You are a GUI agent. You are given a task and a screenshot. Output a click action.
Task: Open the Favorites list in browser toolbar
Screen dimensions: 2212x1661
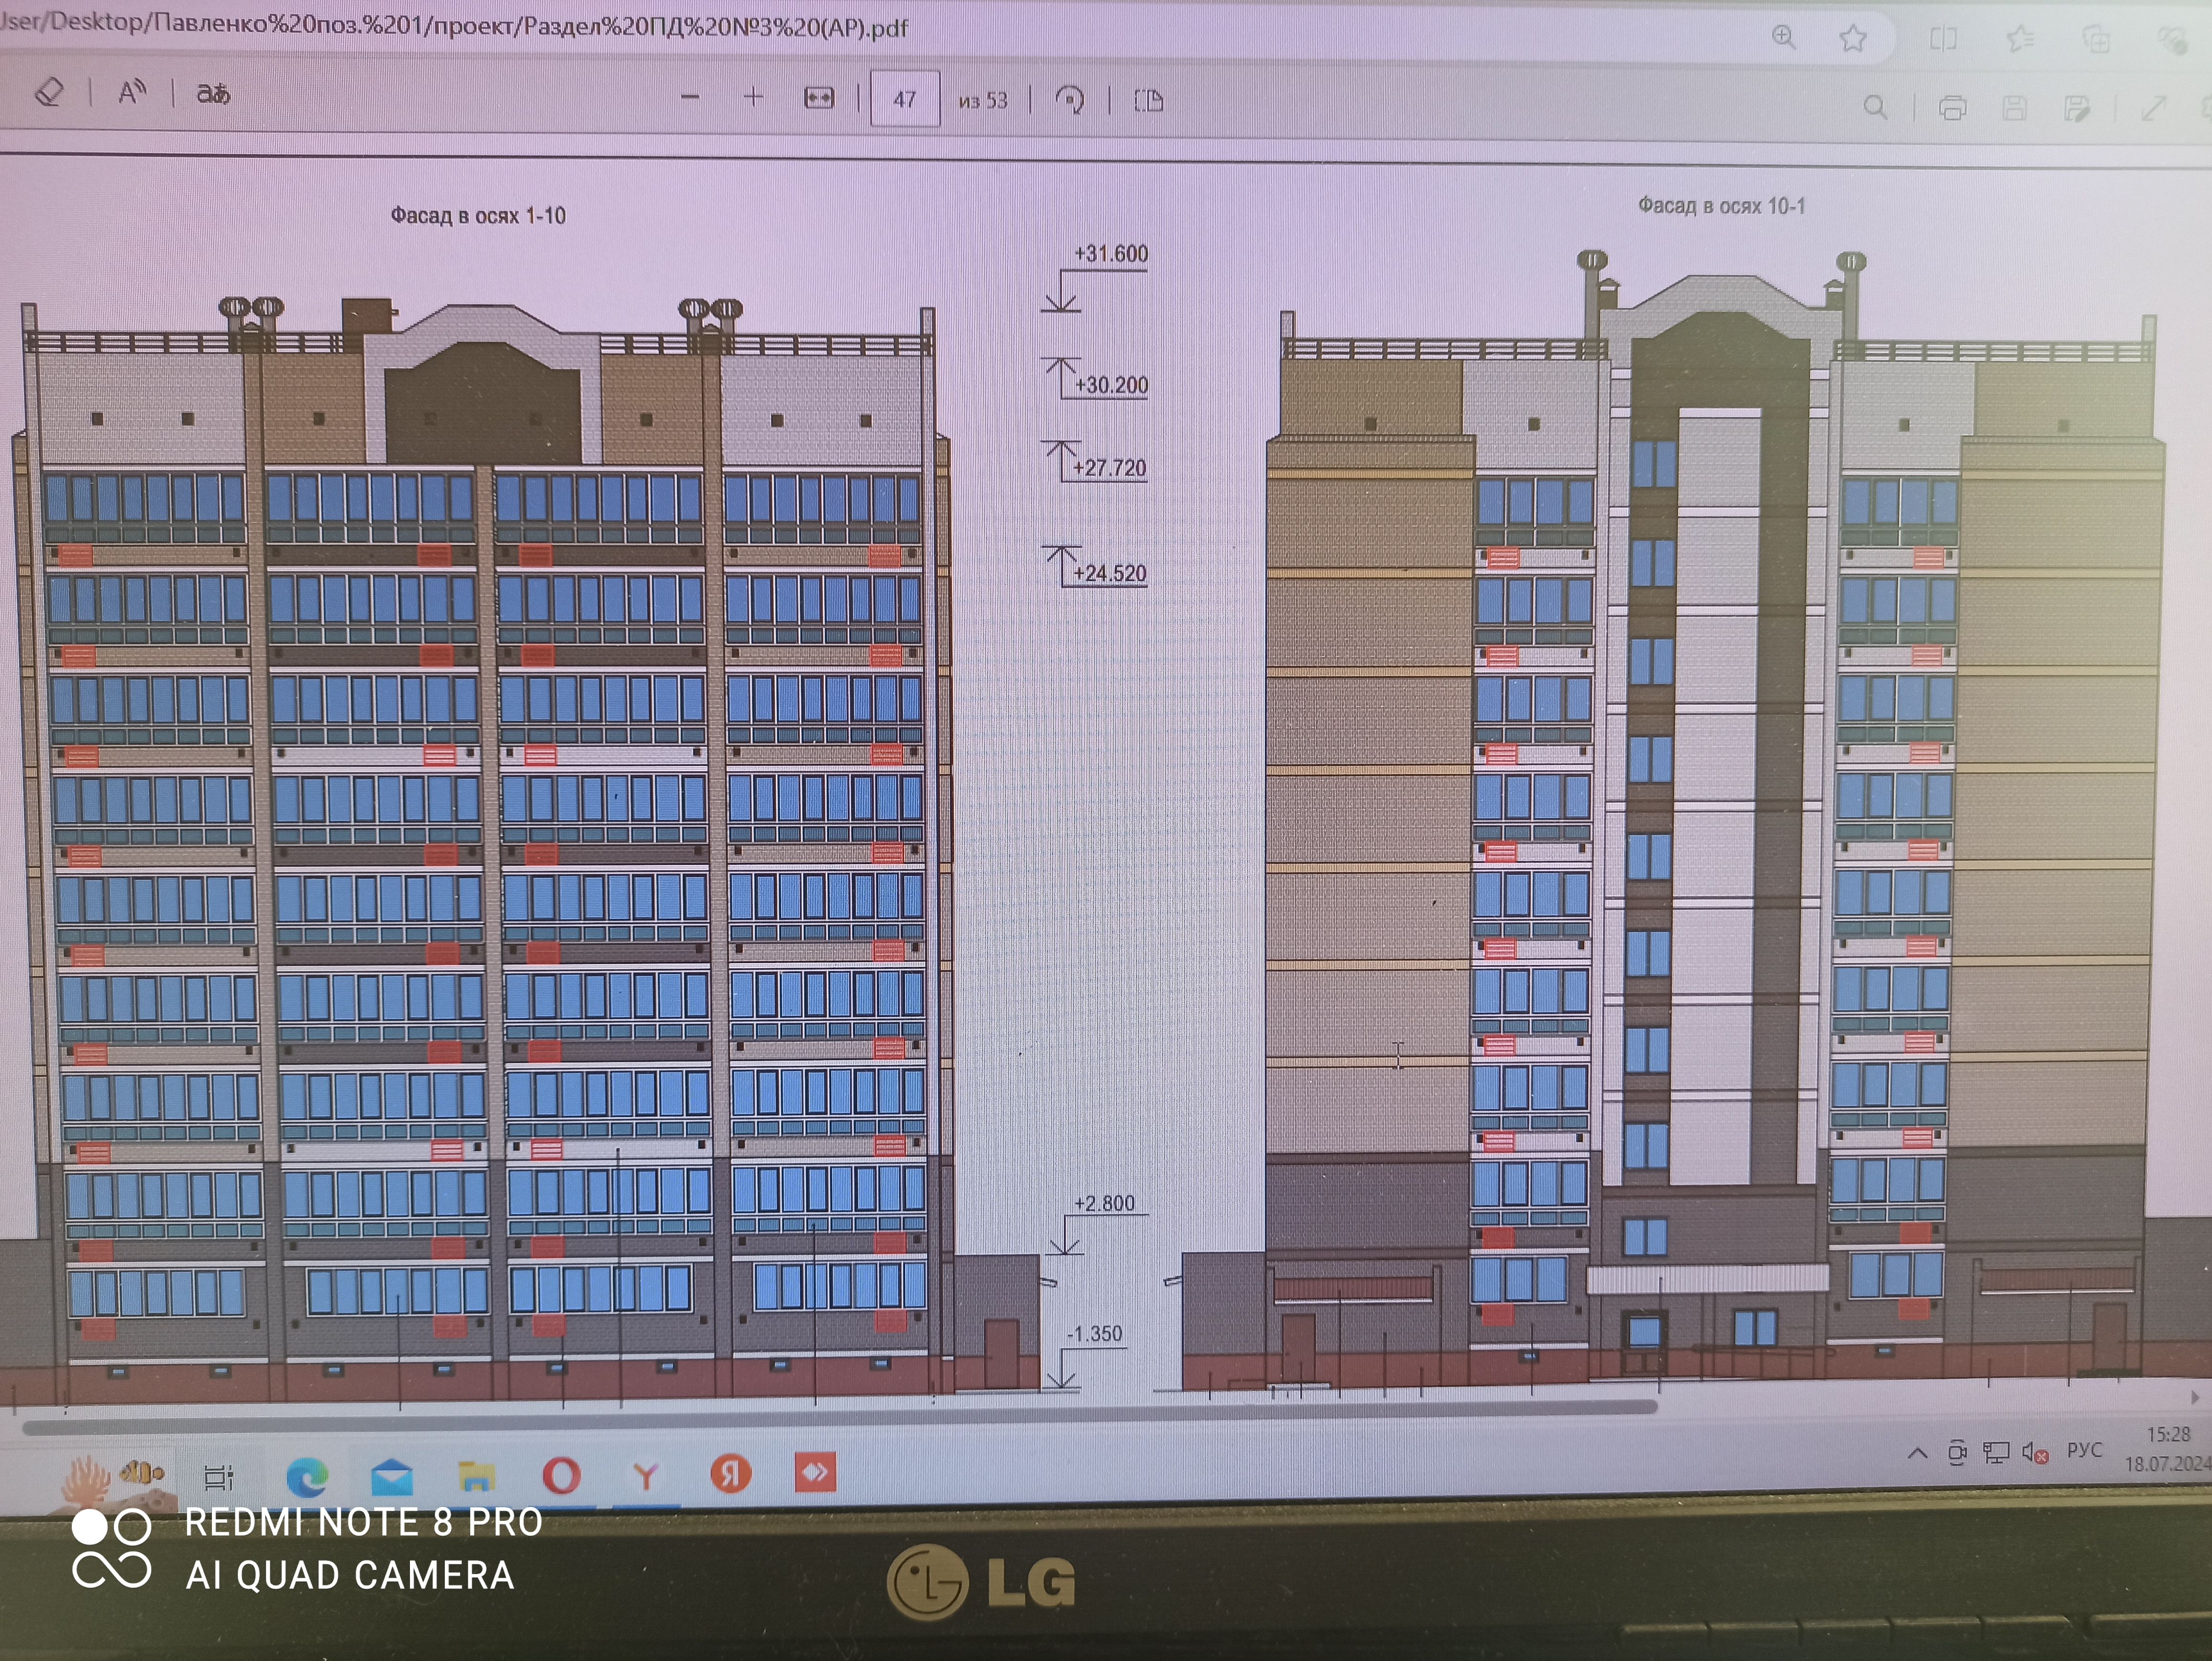(x=2020, y=40)
